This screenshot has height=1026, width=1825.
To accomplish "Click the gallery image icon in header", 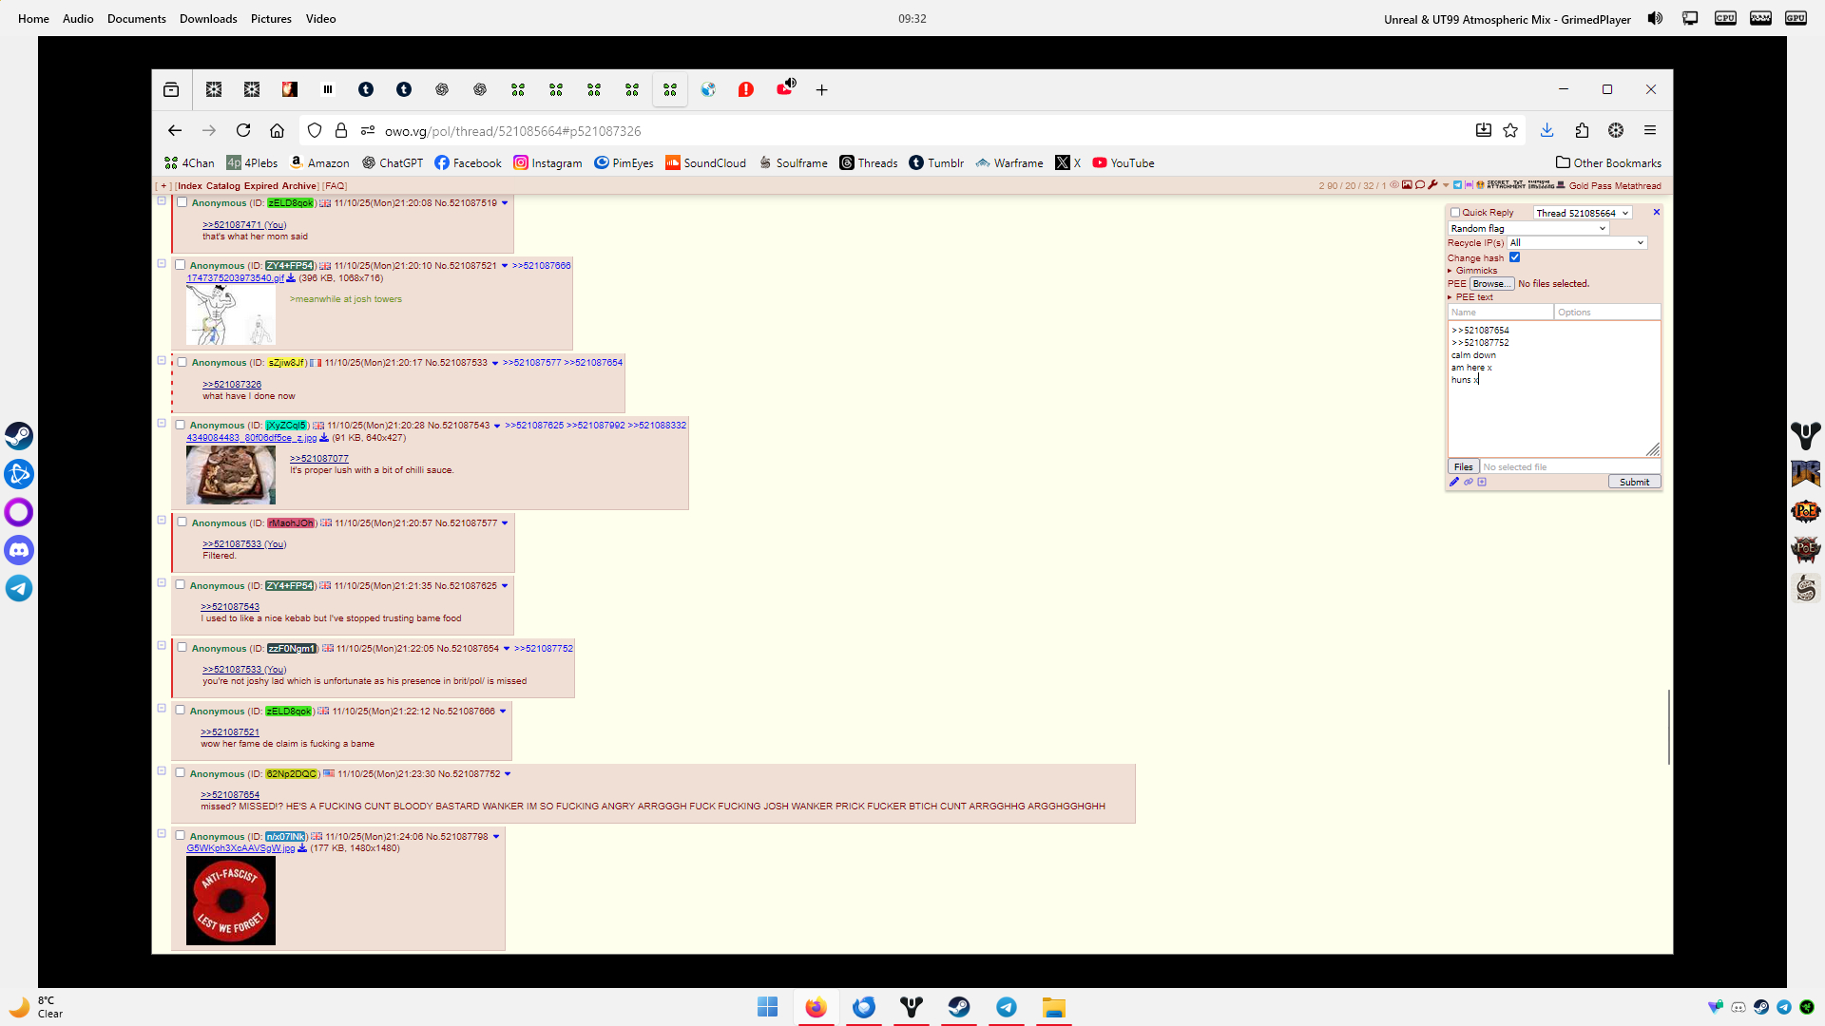I will tap(1407, 185).
